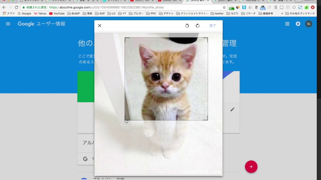The image size is (321, 180).
Task: Click the blue download arrow extension icon
Action: point(244,7)
